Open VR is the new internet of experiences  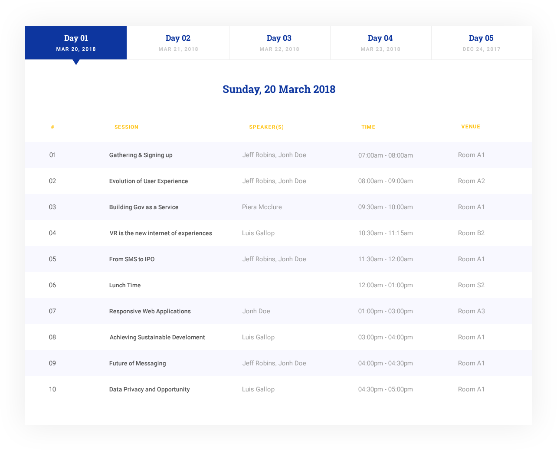point(161,233)
